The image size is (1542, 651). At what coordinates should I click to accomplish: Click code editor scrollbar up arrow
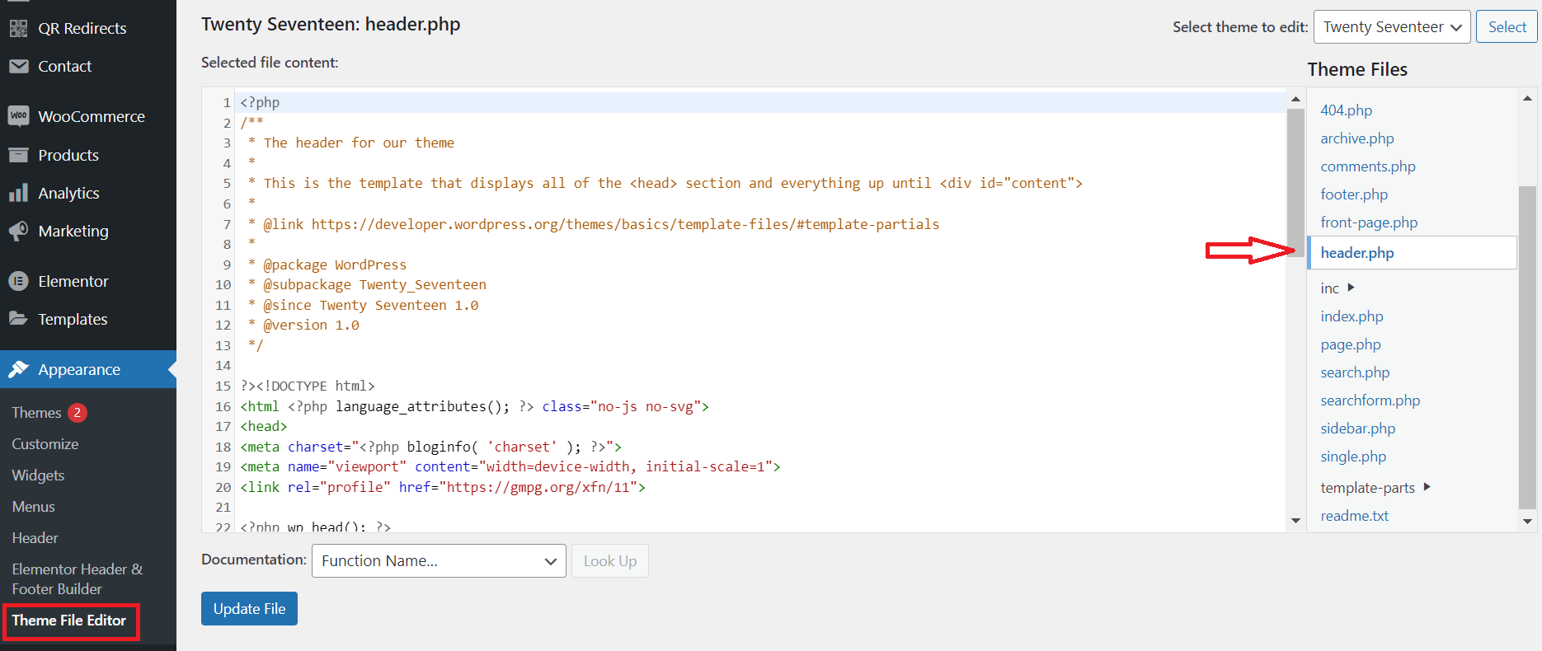tap(1295, 99)
